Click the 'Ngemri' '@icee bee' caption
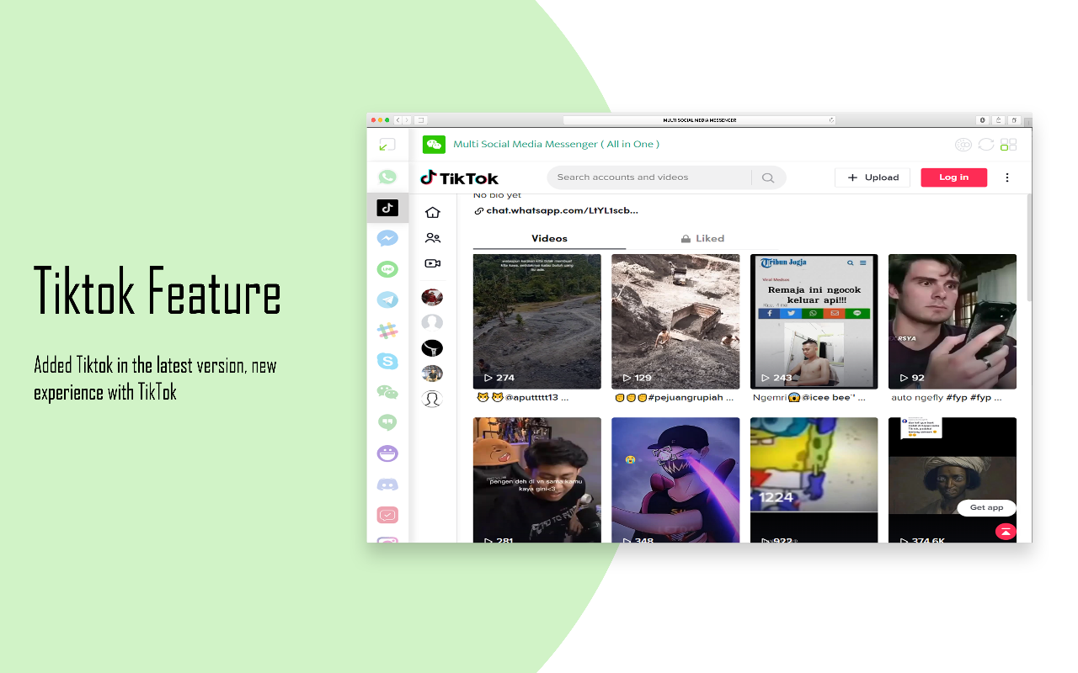The height and width of the screenshot is (673, 1078). point(809,398)
